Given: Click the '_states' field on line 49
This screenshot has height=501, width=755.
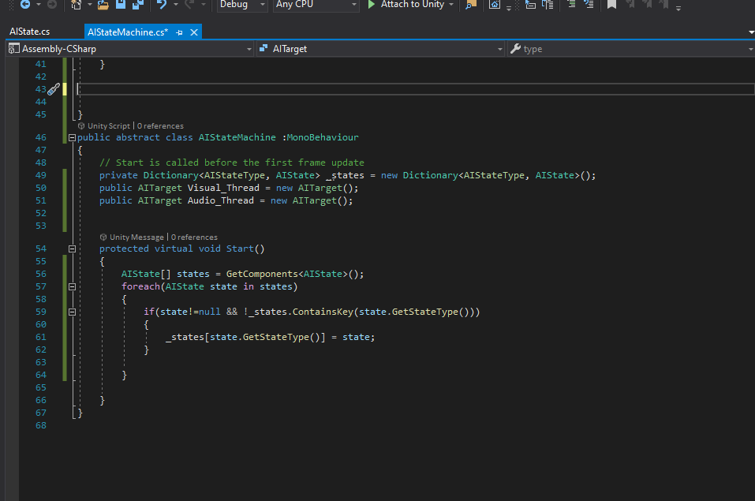Looking at the screenshot, I should tap(346, 175).
